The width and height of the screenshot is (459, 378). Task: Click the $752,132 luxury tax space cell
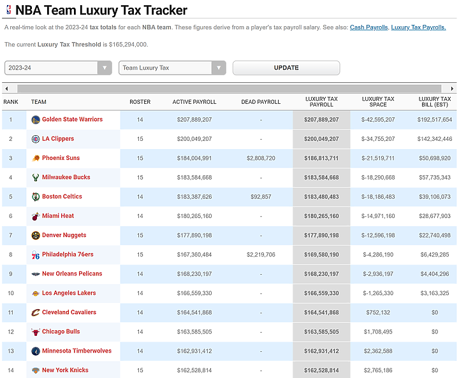click(378, 313)
